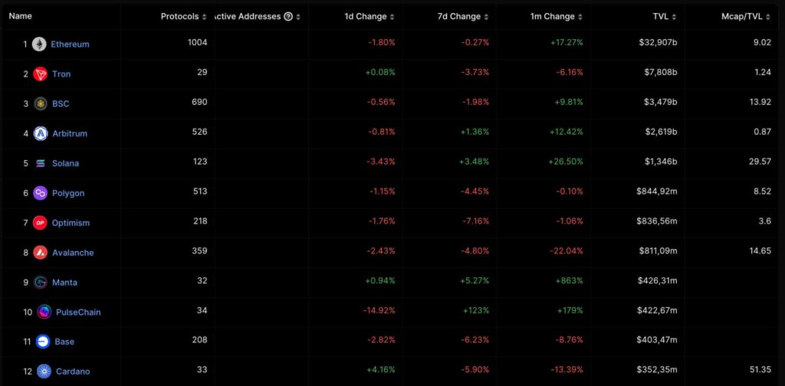Click the Polygon chain logo icon
This screenshot has width=785, height=386.
(41, 193)
